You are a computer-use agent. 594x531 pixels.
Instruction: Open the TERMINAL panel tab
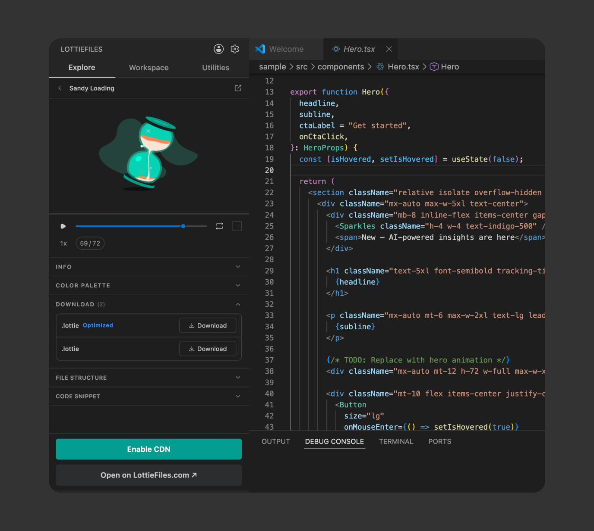(396, 441)
